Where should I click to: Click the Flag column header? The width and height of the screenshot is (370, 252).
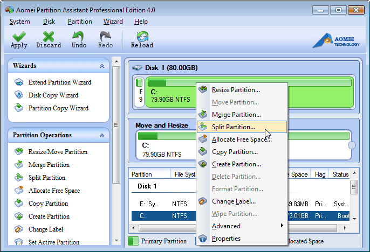[320, 174]
